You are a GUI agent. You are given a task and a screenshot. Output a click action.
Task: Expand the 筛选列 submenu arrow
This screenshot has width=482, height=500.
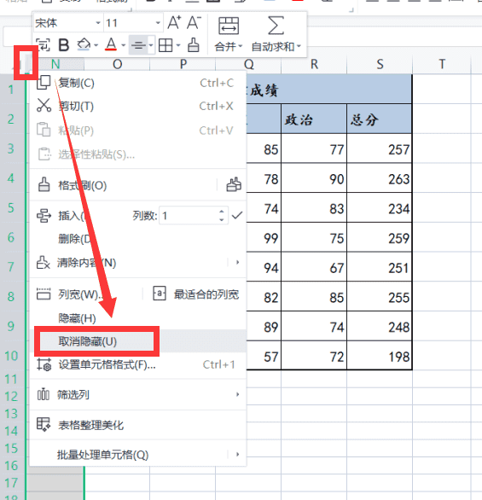tap(237, 394)
